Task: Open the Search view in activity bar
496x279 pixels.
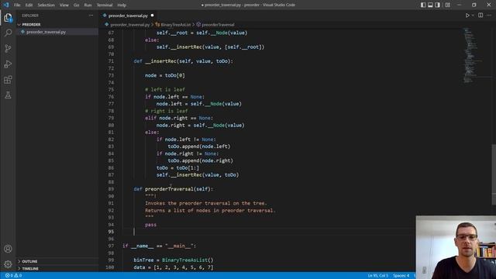Action: (8, 33)
